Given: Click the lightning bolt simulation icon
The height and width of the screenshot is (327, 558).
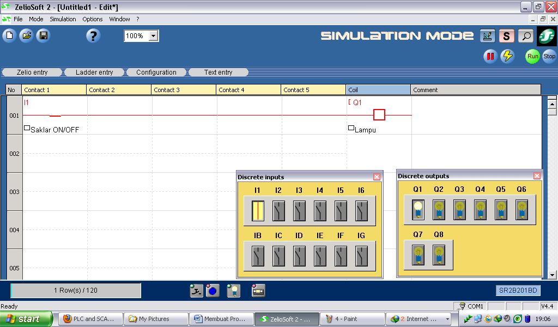Looking at the screenshot, I should pos(508,56).
